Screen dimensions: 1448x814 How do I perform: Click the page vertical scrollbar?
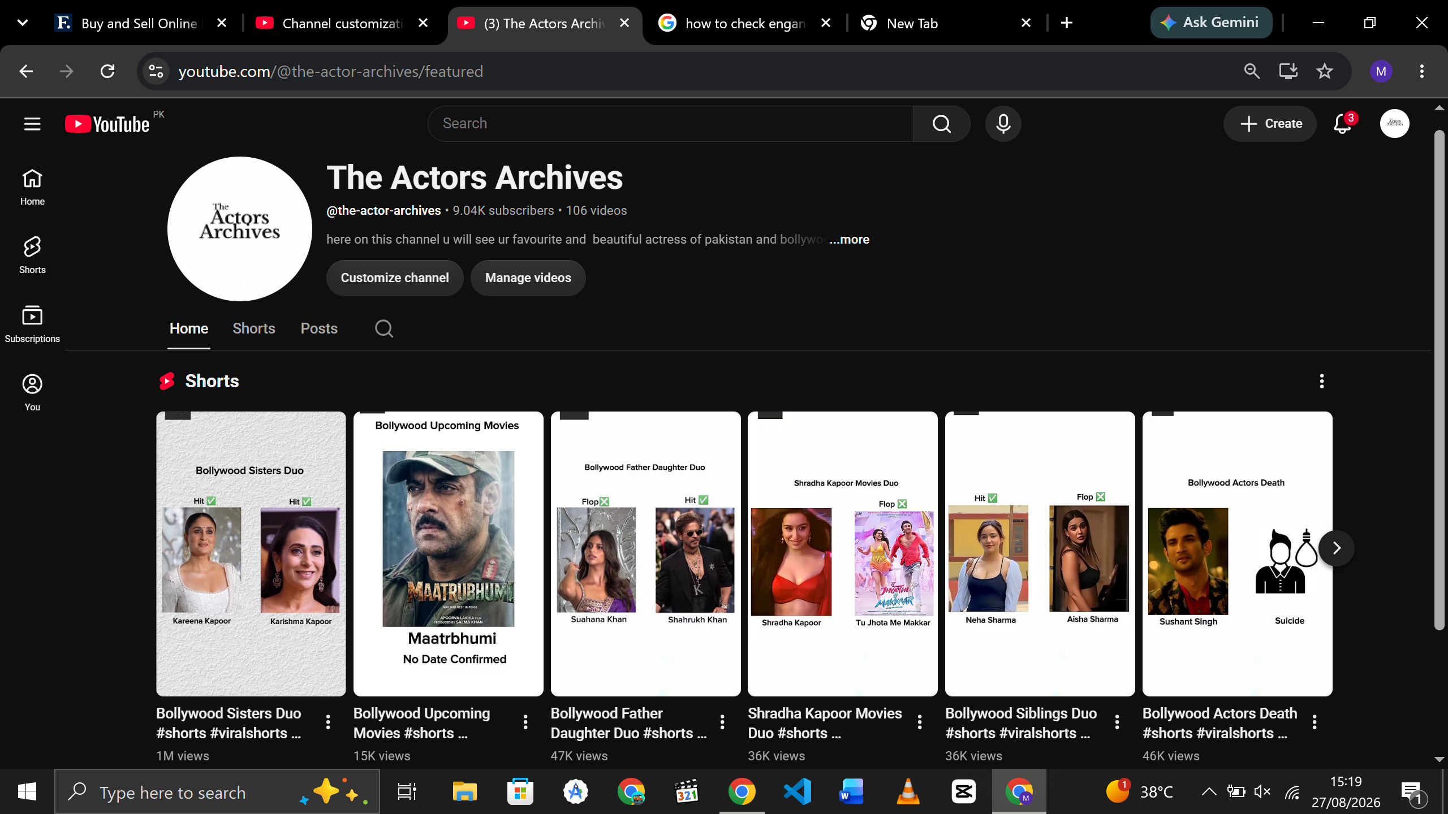(x=1440, y=379)
